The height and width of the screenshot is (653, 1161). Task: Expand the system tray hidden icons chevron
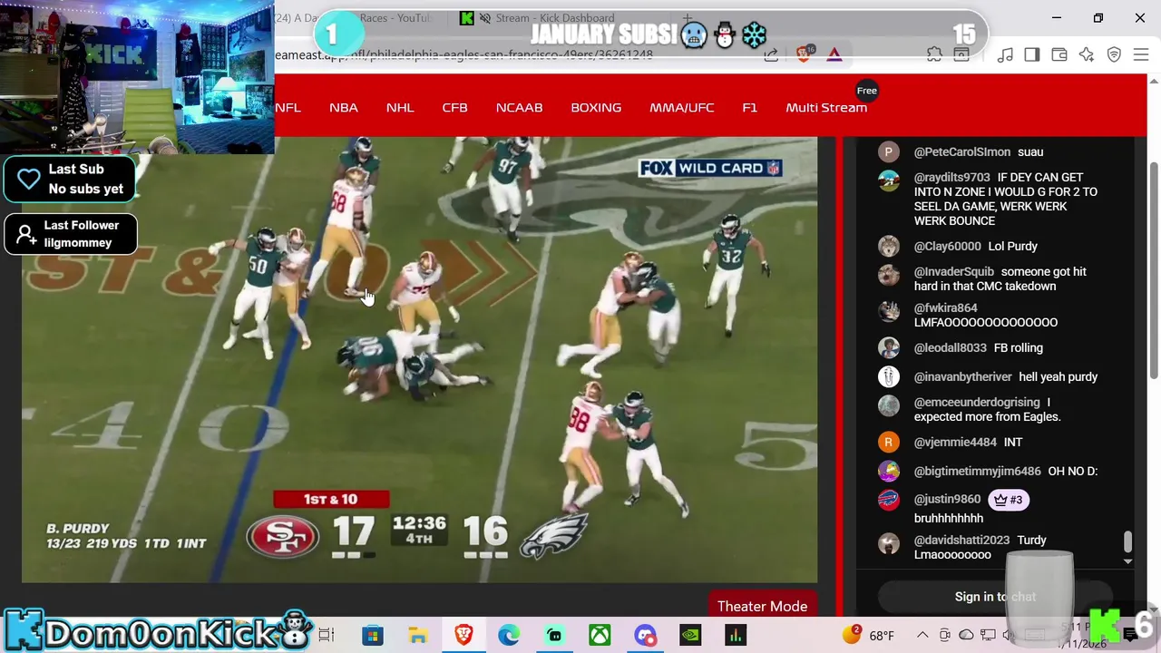922,635
